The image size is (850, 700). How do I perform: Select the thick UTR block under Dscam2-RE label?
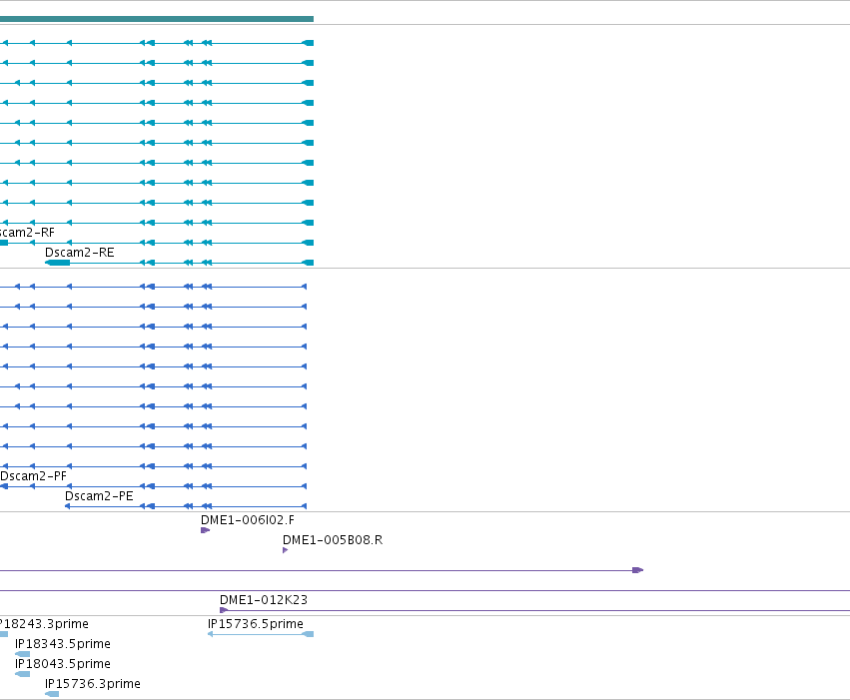pos(58,263)
